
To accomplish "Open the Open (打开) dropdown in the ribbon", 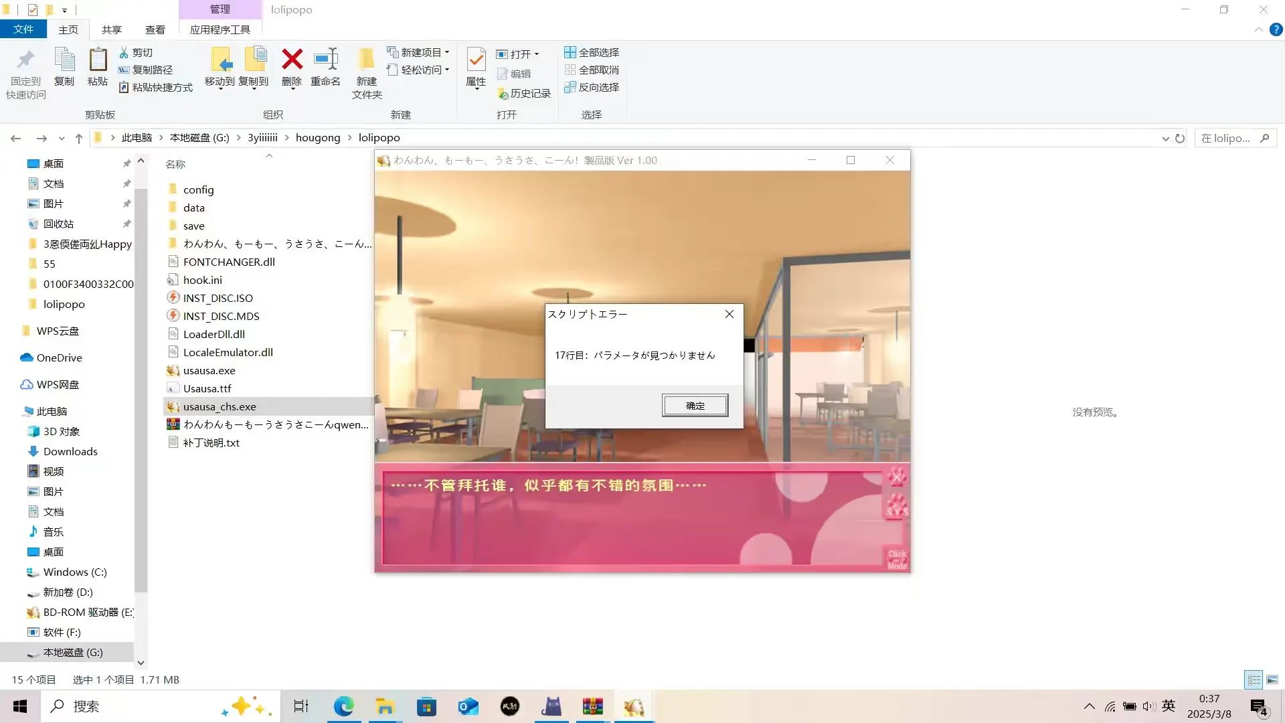I will pyautogui.click(x=537, y=54).
